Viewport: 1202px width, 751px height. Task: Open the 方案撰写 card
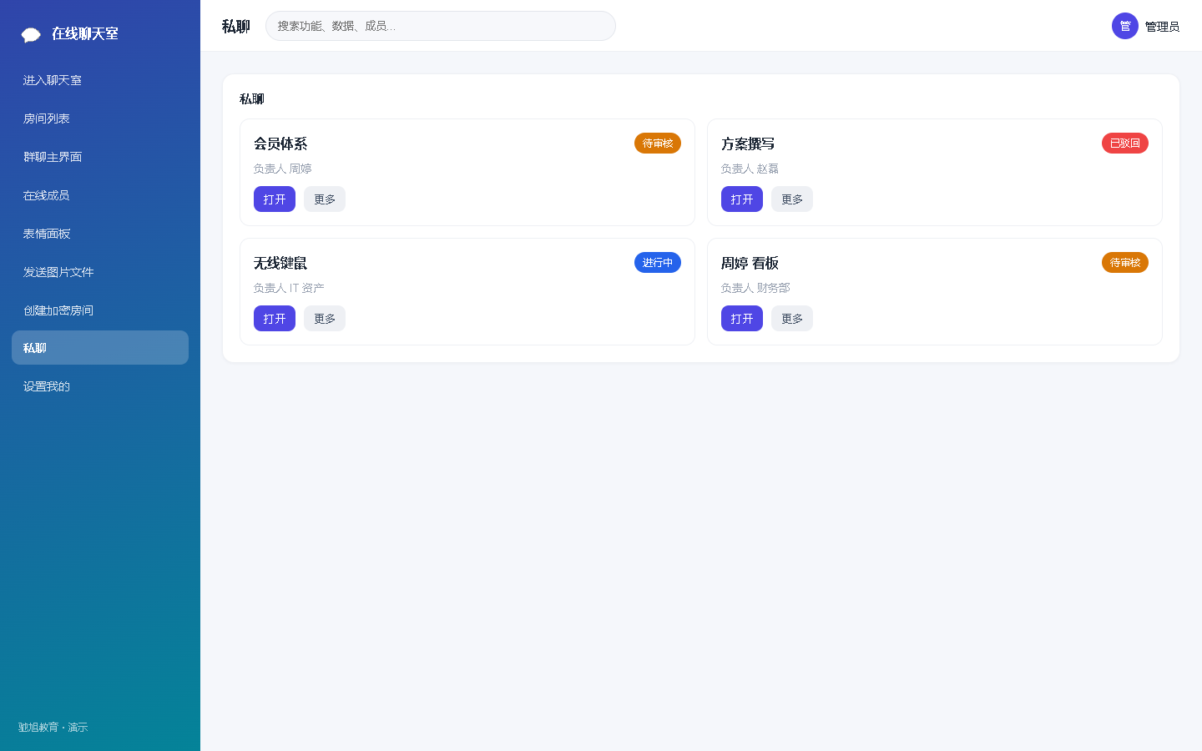742,199
